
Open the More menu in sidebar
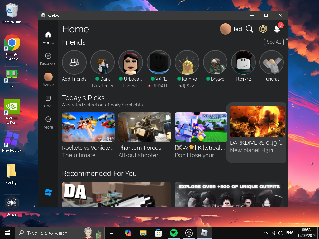click(48, 123)
